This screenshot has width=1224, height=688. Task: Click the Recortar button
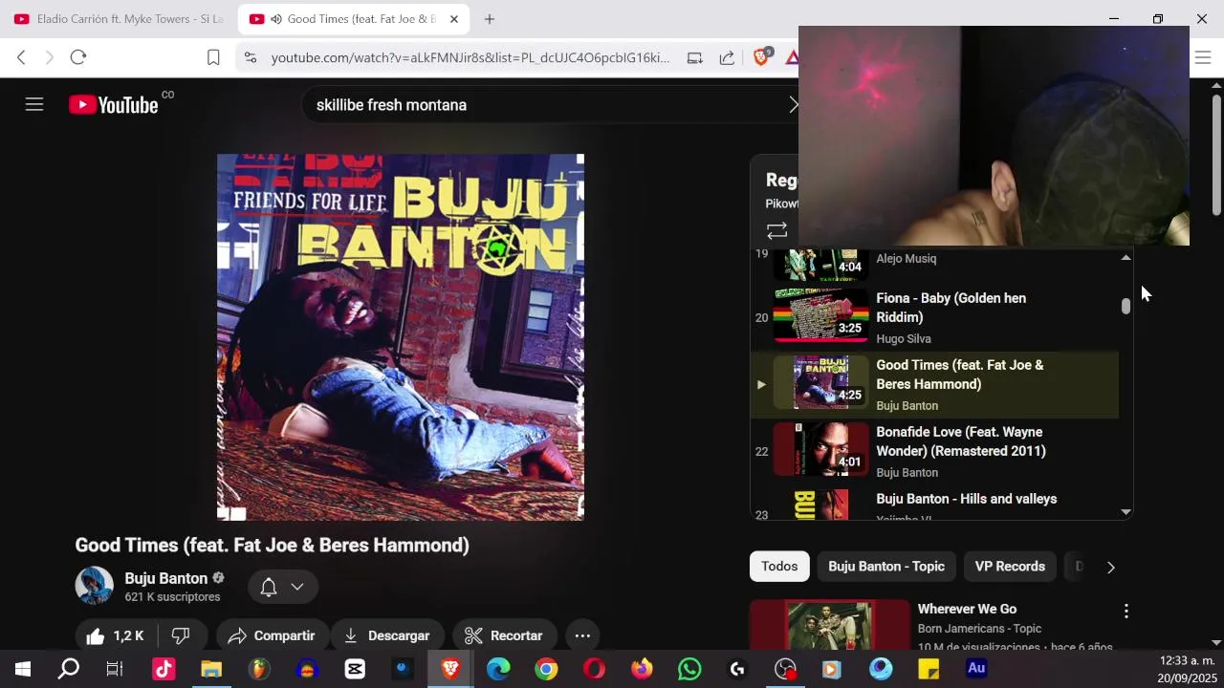click(x=504, y=635)
